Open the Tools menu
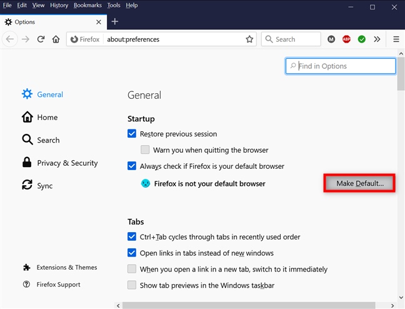 (x=114, y=5)
